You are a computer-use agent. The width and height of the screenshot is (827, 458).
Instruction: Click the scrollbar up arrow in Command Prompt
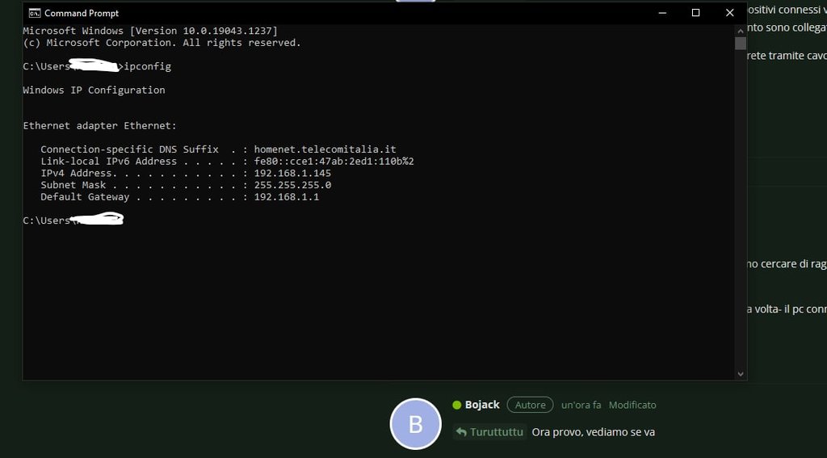[741, 31]
